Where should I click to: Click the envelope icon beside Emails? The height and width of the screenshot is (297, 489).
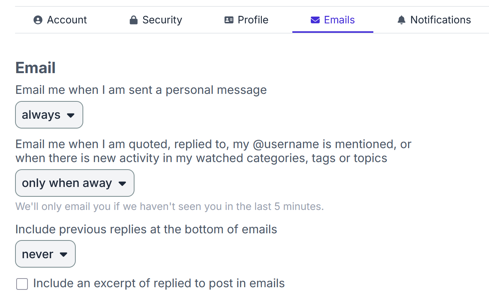315,20
